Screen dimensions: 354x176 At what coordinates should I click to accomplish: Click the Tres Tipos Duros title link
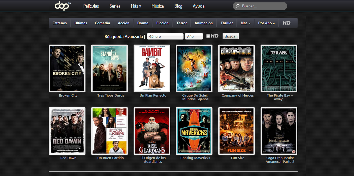[111, 95]
